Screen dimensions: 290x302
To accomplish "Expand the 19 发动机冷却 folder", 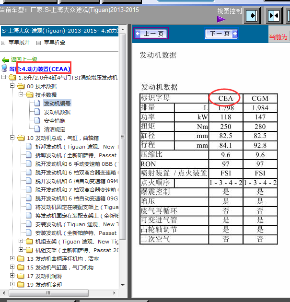I will [x=12, y=284].
